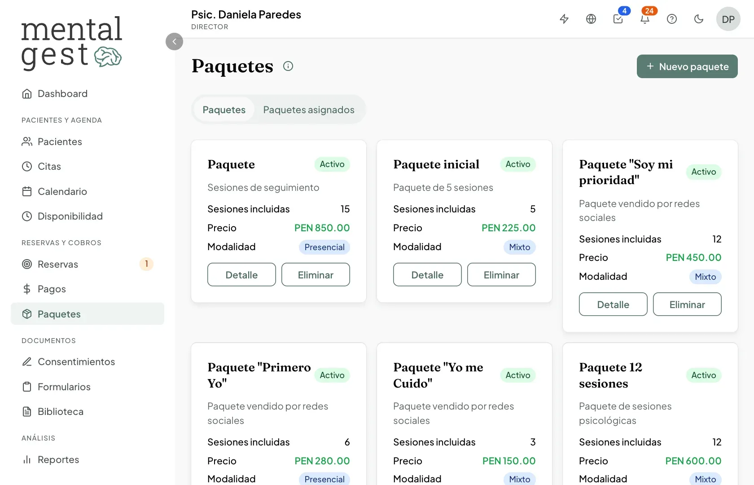Screen dimensions: 754x485
Task: Click the Nuevo paquete button
Action: 687,66
